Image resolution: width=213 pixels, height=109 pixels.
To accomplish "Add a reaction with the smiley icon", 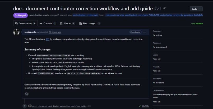I will [27, 94].
